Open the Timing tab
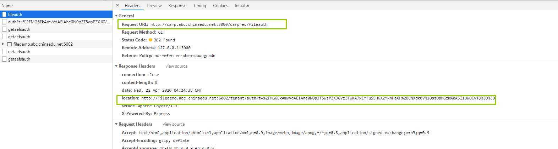The height and width of the screenshot is (149, 558). tap(199, 6)
